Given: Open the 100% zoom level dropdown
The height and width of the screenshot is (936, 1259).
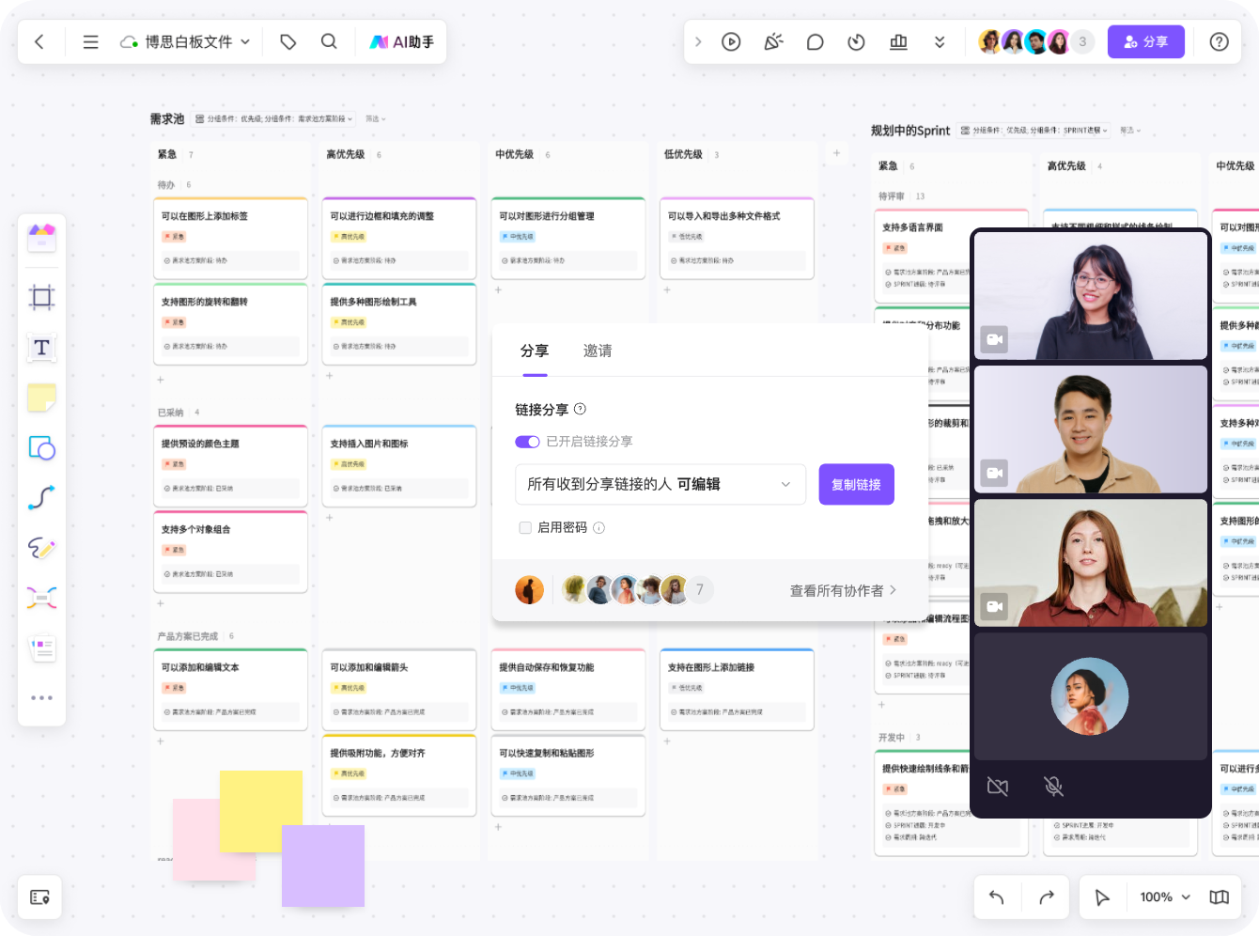Looking at the screenshot, I should (1165, 897).
